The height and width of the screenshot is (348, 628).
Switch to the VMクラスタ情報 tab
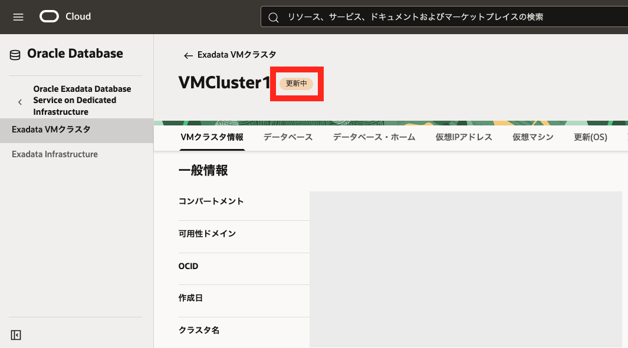click(x=212, y=137)
